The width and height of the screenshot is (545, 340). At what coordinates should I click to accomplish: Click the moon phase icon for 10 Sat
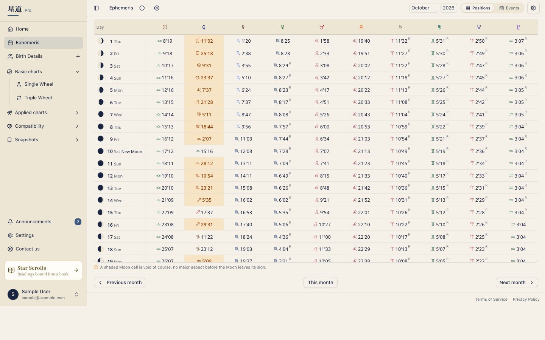tap(101, 151)
